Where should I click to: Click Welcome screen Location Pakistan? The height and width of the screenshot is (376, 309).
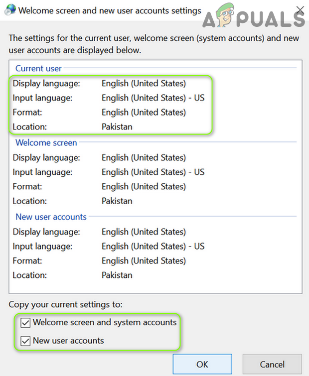[117, 201]
